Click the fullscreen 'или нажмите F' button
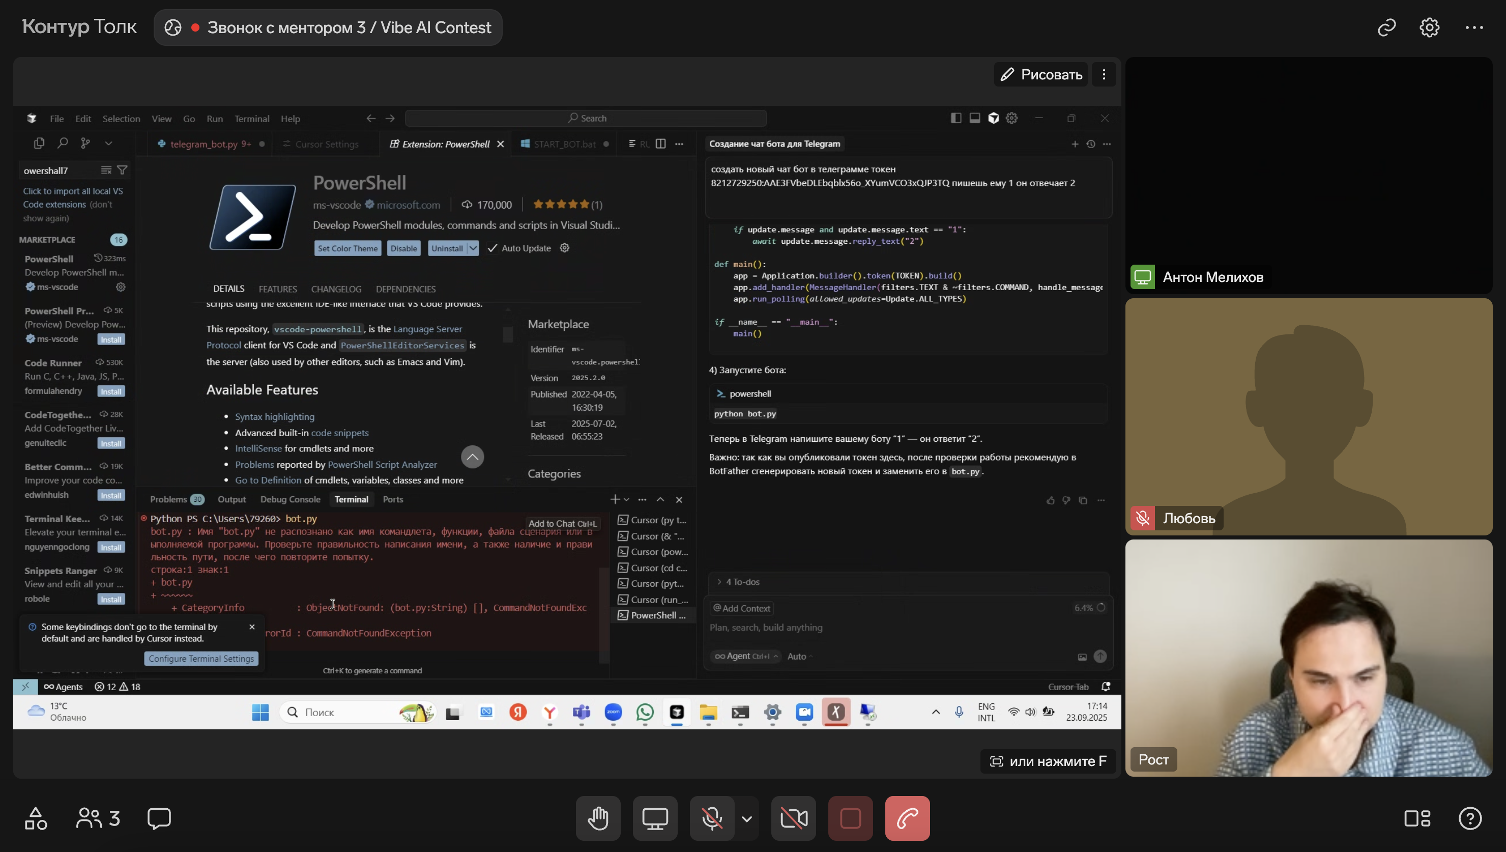This screenshot has height=852, width=1506. (1048, 761)
